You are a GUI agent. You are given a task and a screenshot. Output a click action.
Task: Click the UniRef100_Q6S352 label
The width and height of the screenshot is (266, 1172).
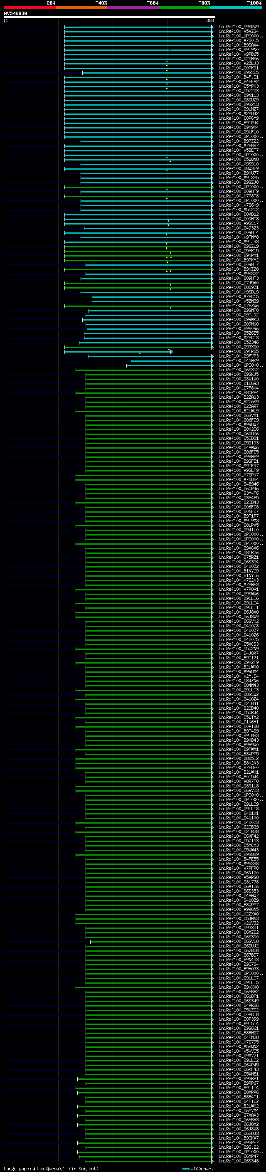click(239, 370)
